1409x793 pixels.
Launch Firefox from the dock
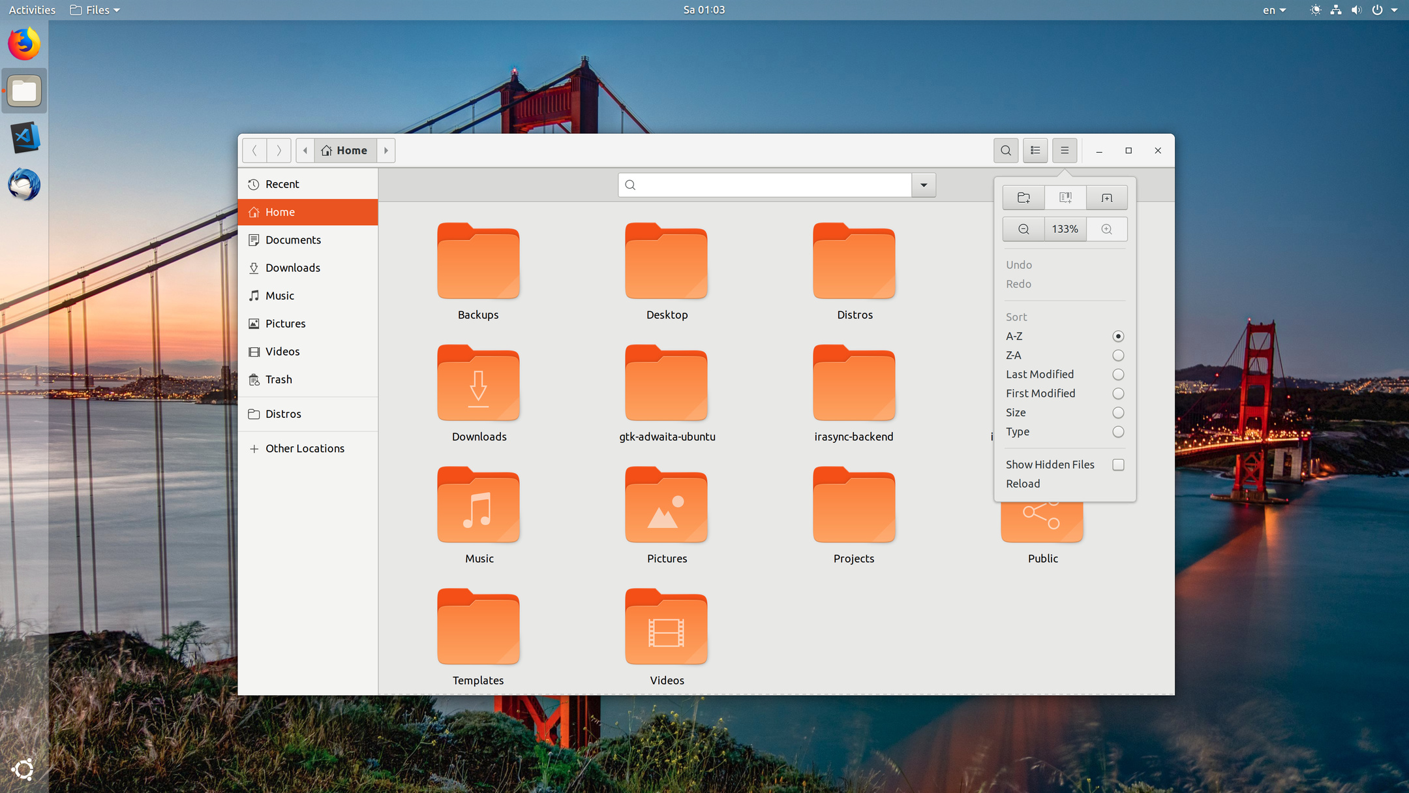tap(24, 44)
